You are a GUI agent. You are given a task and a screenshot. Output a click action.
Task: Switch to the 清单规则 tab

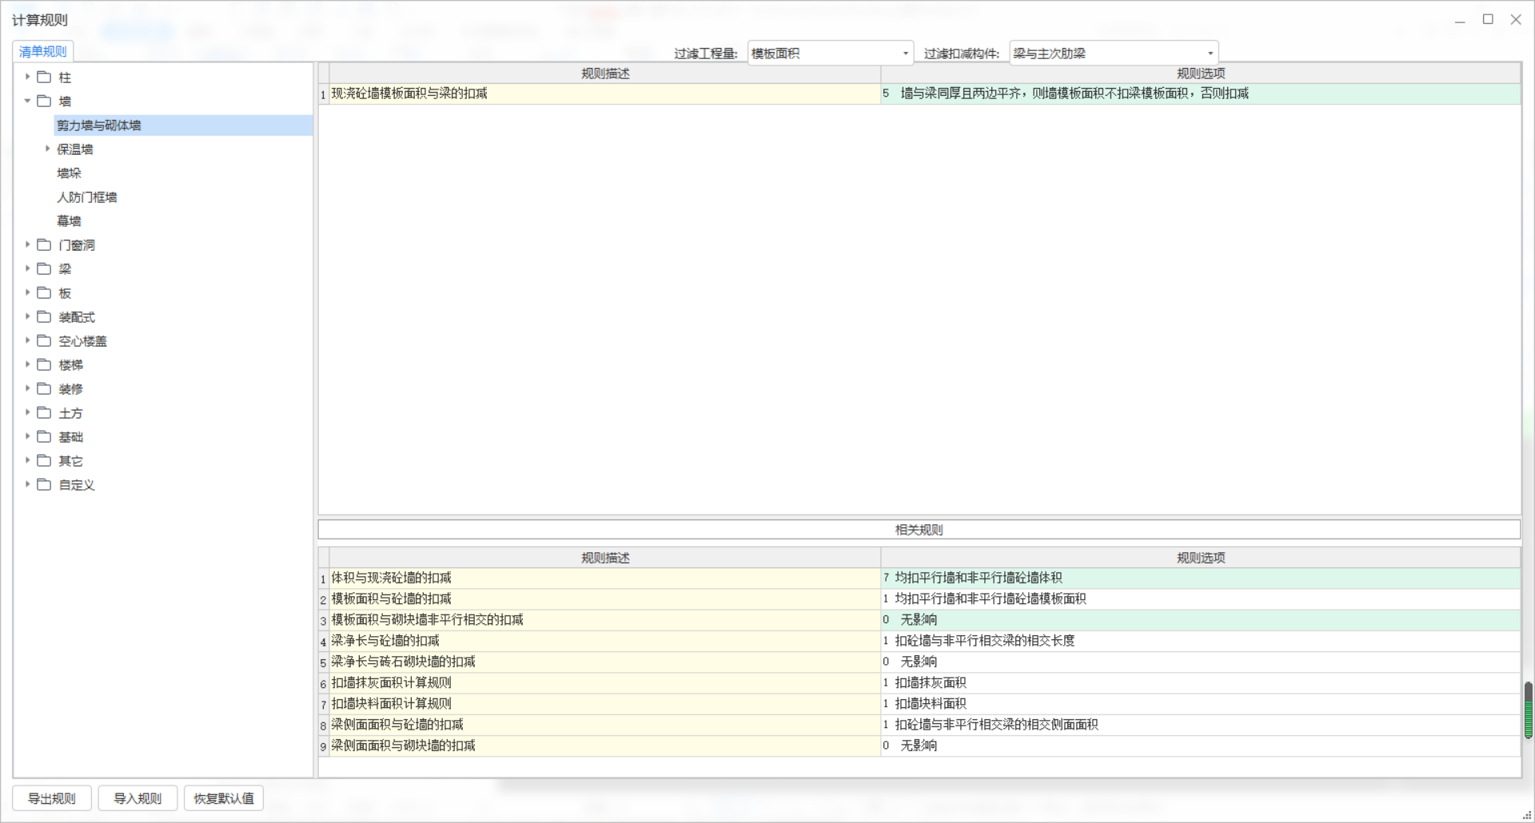coord(43,51)
